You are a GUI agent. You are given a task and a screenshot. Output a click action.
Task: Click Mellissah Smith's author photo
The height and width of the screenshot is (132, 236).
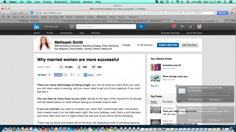tap(44, 44)
